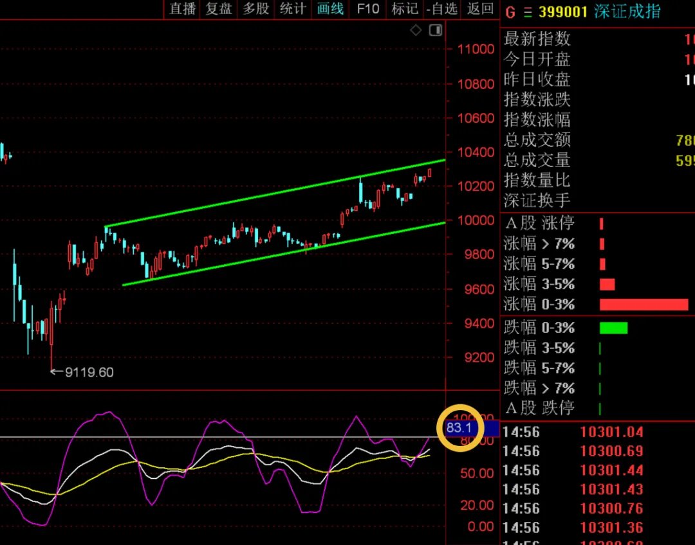
Task: Toggle the side panel layout icon
Action: point(436,30)
